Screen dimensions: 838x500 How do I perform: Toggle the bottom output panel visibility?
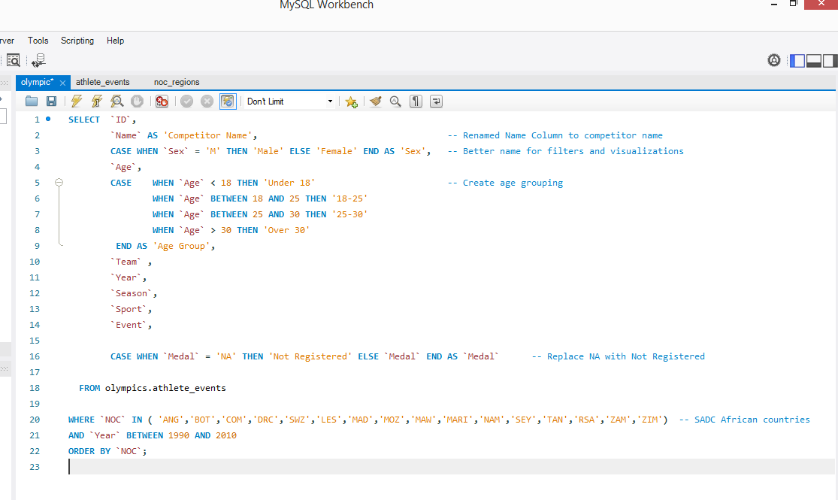pos(813,60)
